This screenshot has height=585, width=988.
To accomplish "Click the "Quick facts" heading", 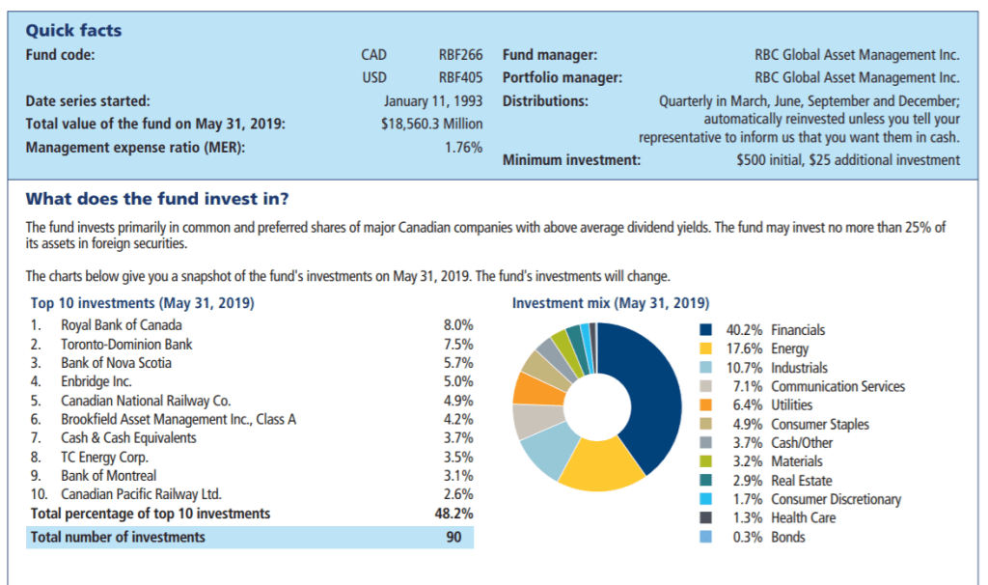I will 73,31.
